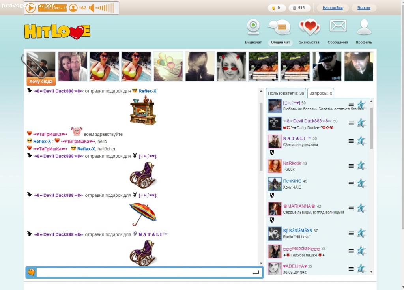Open the actions menu for ПечKING
404x290 pixels.
(x=351, y=183)
